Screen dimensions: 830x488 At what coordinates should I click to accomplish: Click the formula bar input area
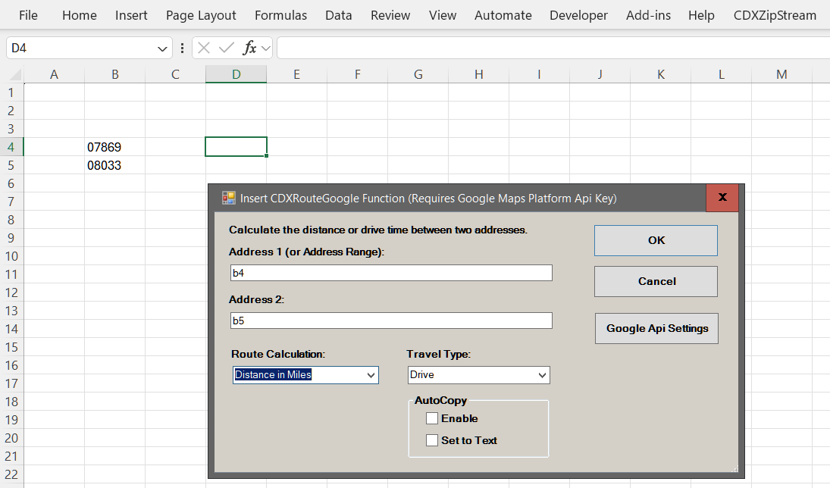tap(553, 48)
